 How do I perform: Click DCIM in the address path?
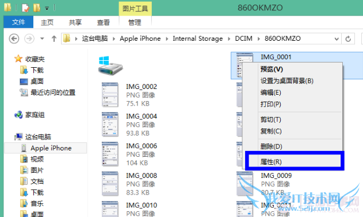pyautogui.click(x=243, y=38)
